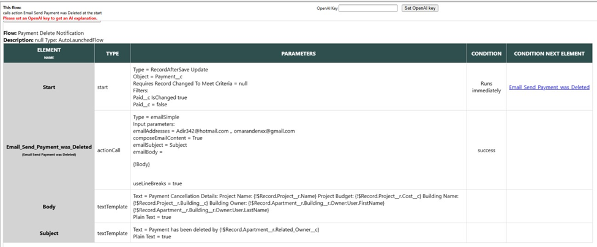Viewport: 597px width, 247px height.
Task: Click the CONDITION column header
Action: coord(486,54)
